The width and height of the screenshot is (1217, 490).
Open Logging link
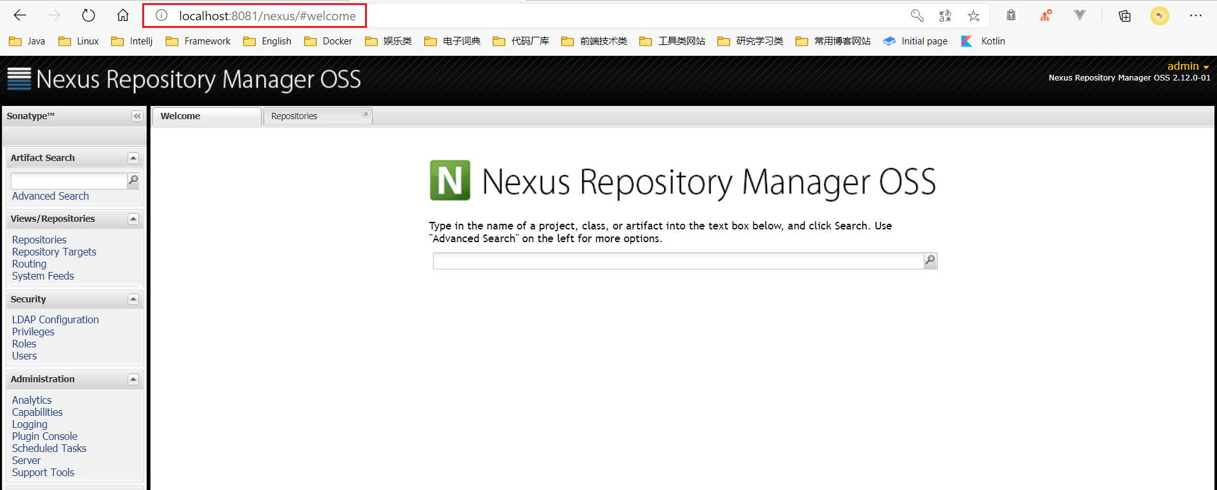(x=30, y=424)
